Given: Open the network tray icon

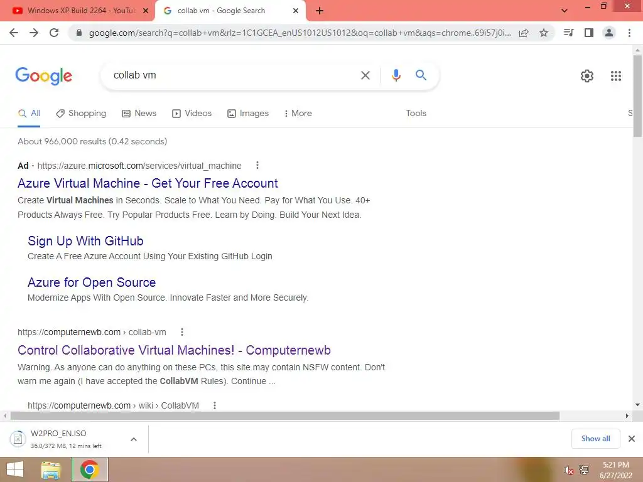Looking at the screenshot, I should coord(584,469).
